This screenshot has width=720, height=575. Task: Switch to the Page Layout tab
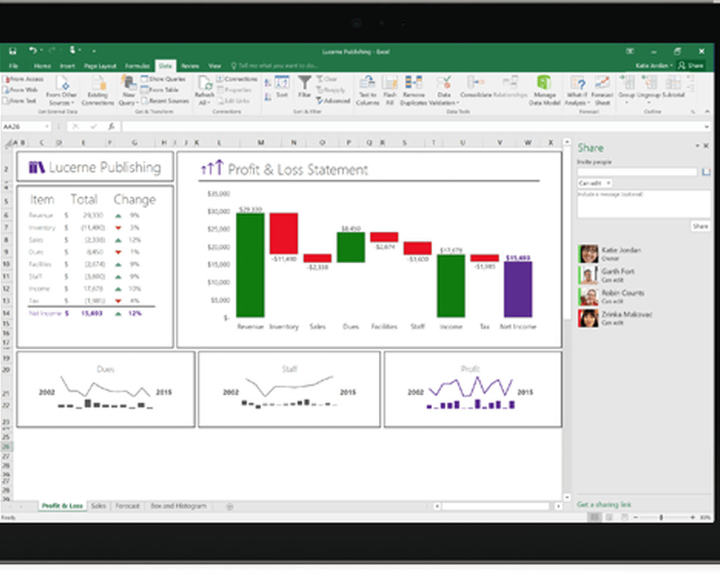pos(100,66)
